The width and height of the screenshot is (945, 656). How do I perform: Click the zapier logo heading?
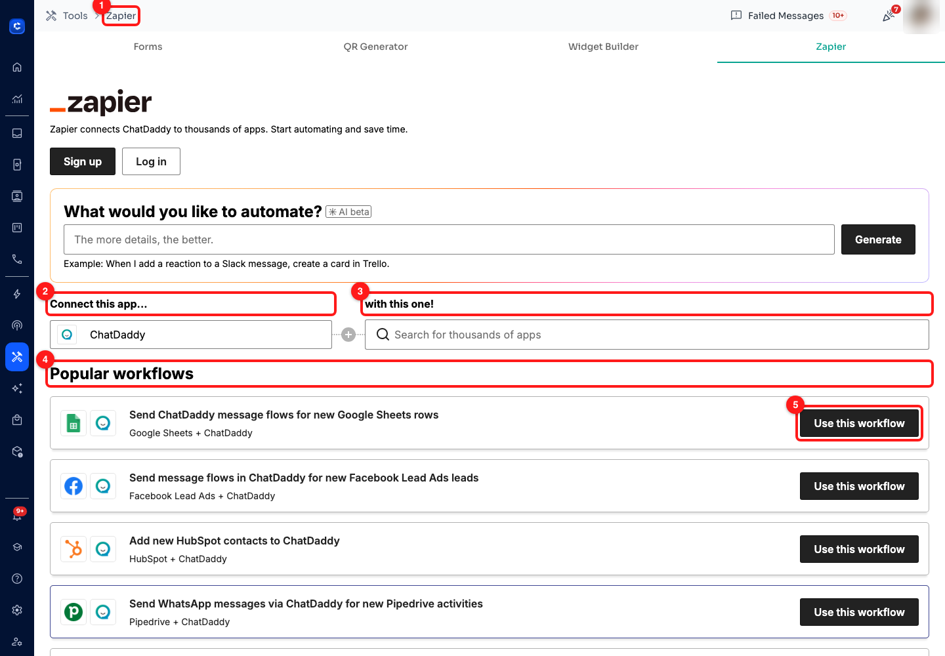click(x=101, y=102)
